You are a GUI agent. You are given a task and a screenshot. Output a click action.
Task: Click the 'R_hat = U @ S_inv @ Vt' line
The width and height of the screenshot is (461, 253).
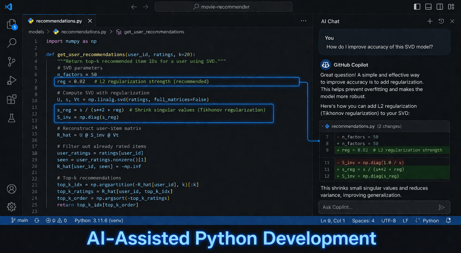(x=88, y=135)
